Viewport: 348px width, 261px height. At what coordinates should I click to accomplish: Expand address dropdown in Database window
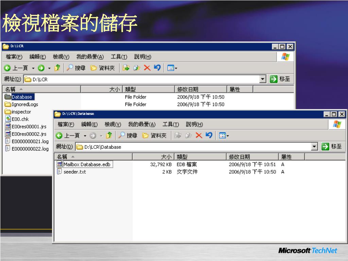pos(314,146)
